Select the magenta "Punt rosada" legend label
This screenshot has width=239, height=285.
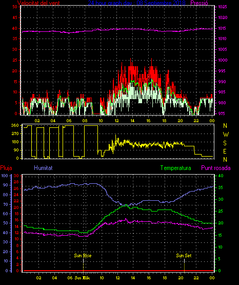tap(216, 168)
